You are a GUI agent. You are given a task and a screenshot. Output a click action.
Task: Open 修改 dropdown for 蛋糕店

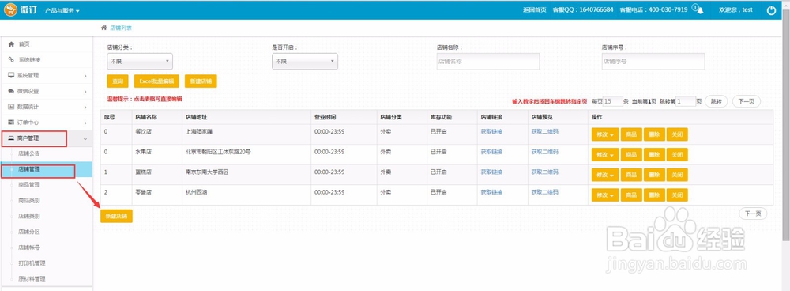point(605,175)
